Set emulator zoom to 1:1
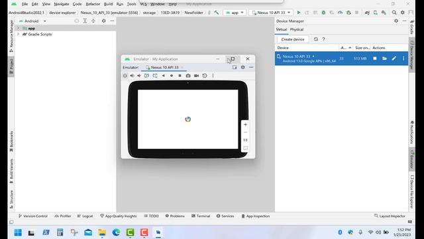Image resolution: width=424 pixels, height=239 pixels. pyautogui.click(x=245, y=140)
